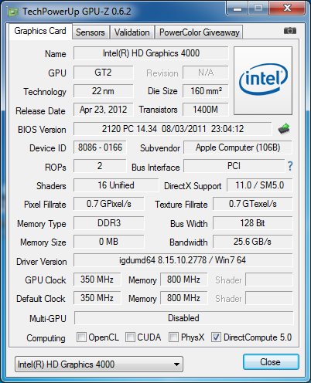Open the Intel HD Graphics 4000 dropdown
Screen dimensions: 311x383
point(99,364)
